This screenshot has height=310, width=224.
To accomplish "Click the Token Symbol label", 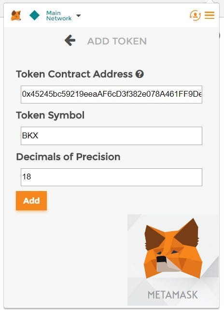I will pos(50,116).
